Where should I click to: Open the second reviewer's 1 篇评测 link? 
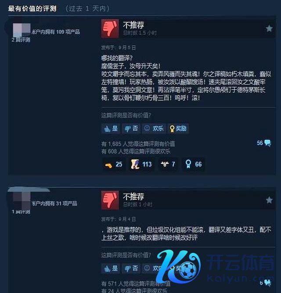pos(21,212)
